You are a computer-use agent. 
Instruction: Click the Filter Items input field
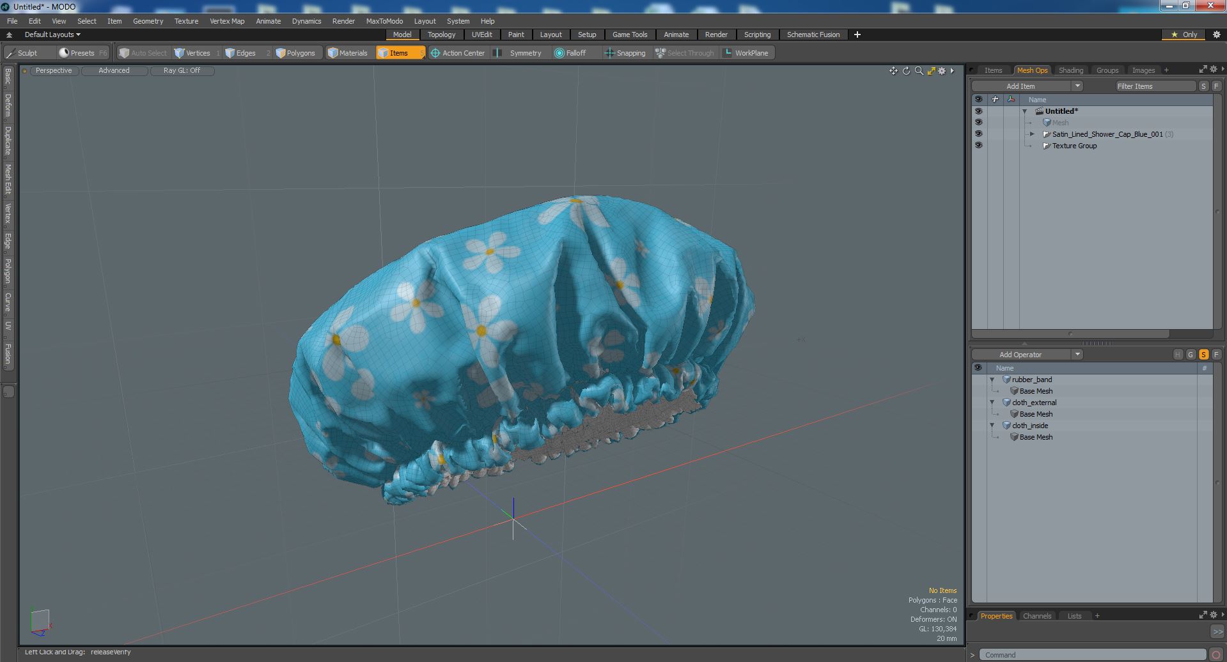point(1155,86)
